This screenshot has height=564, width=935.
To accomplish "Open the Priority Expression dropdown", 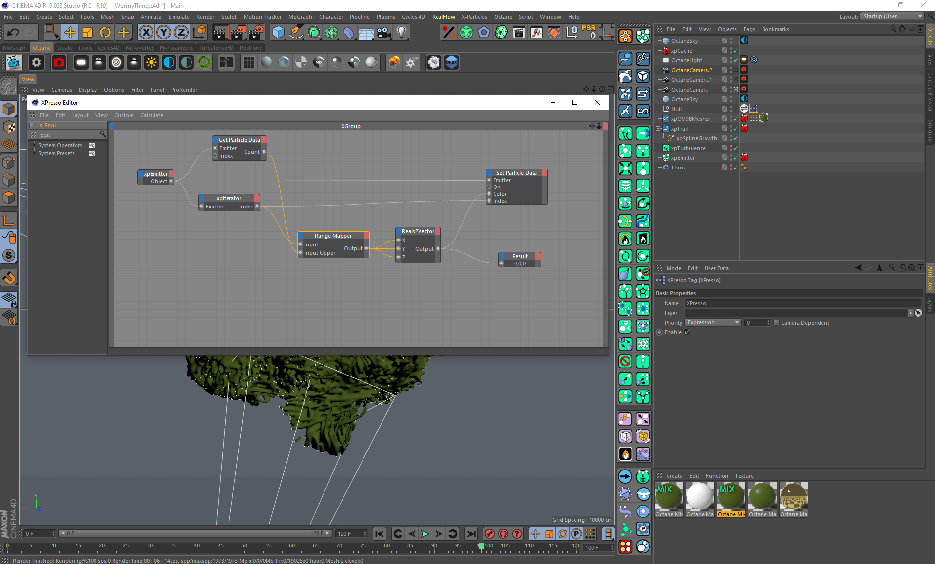I will point(713,323).
